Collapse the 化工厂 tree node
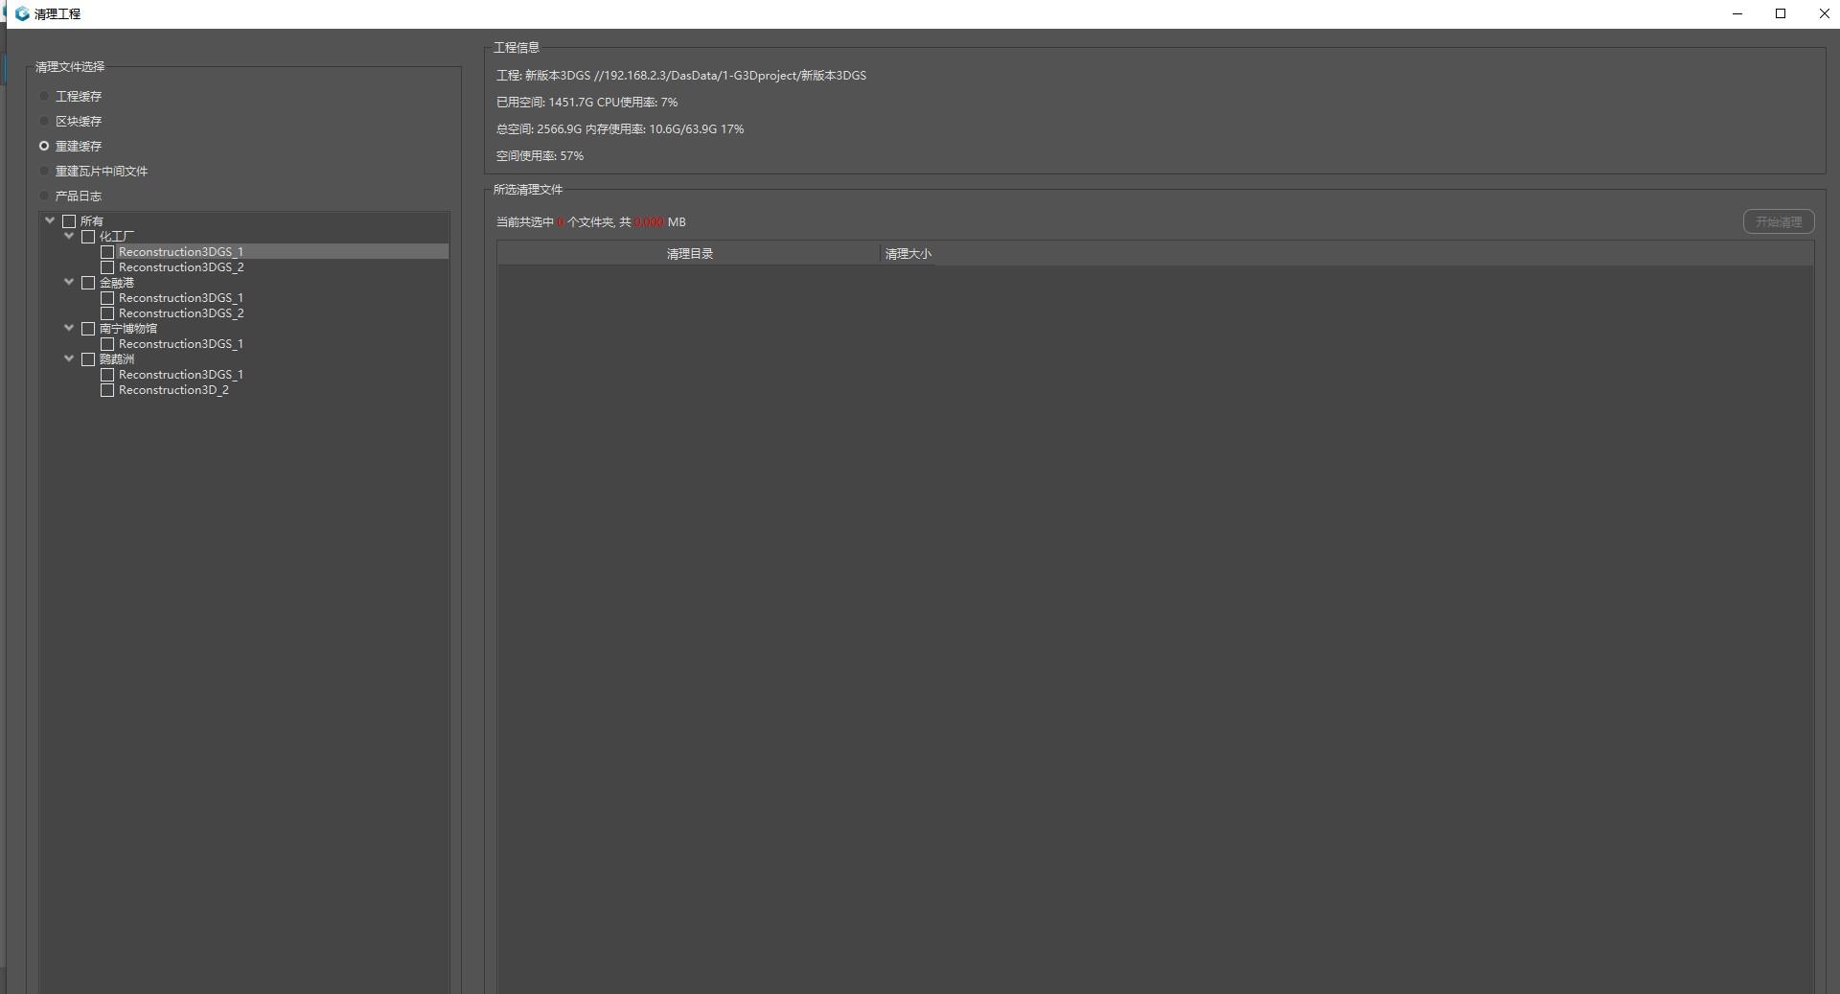Screen dimensions: 1840x994 (69, 236)
